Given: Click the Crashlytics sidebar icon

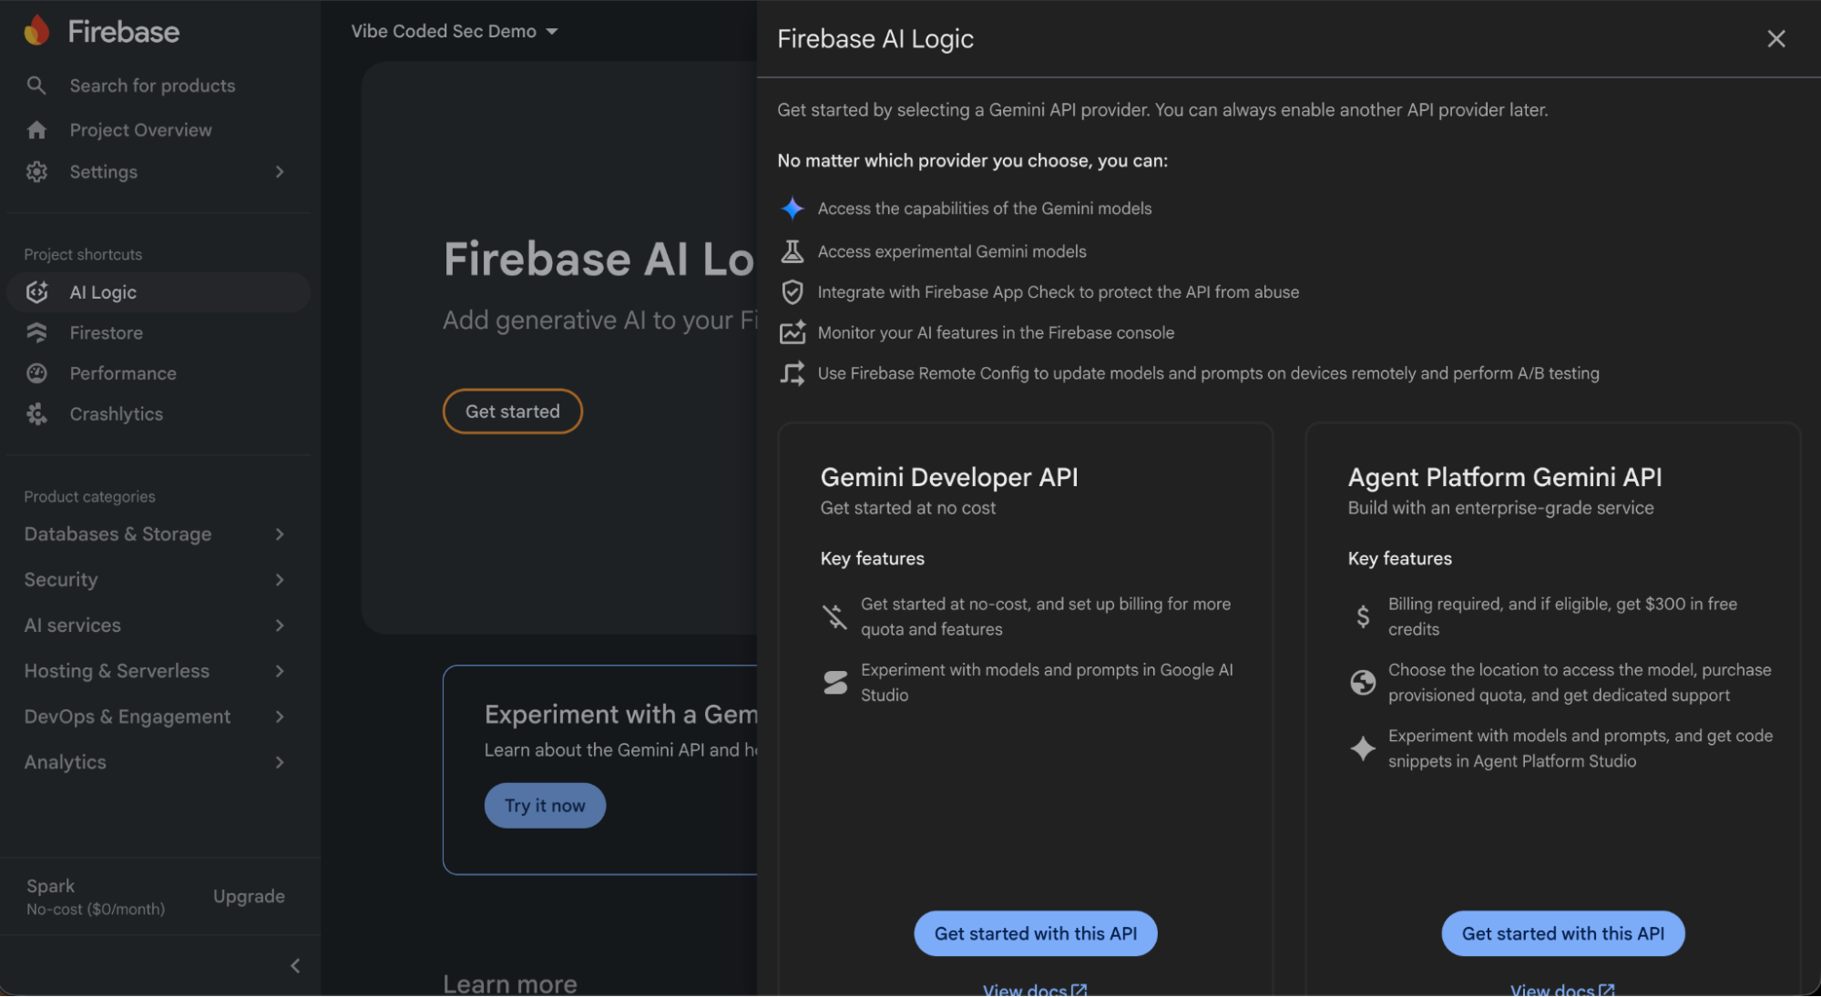Looking at the screenshot, I should click(x=36, y=414).
